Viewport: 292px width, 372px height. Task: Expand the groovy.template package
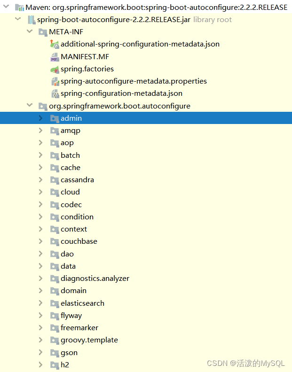coord(40,340)
